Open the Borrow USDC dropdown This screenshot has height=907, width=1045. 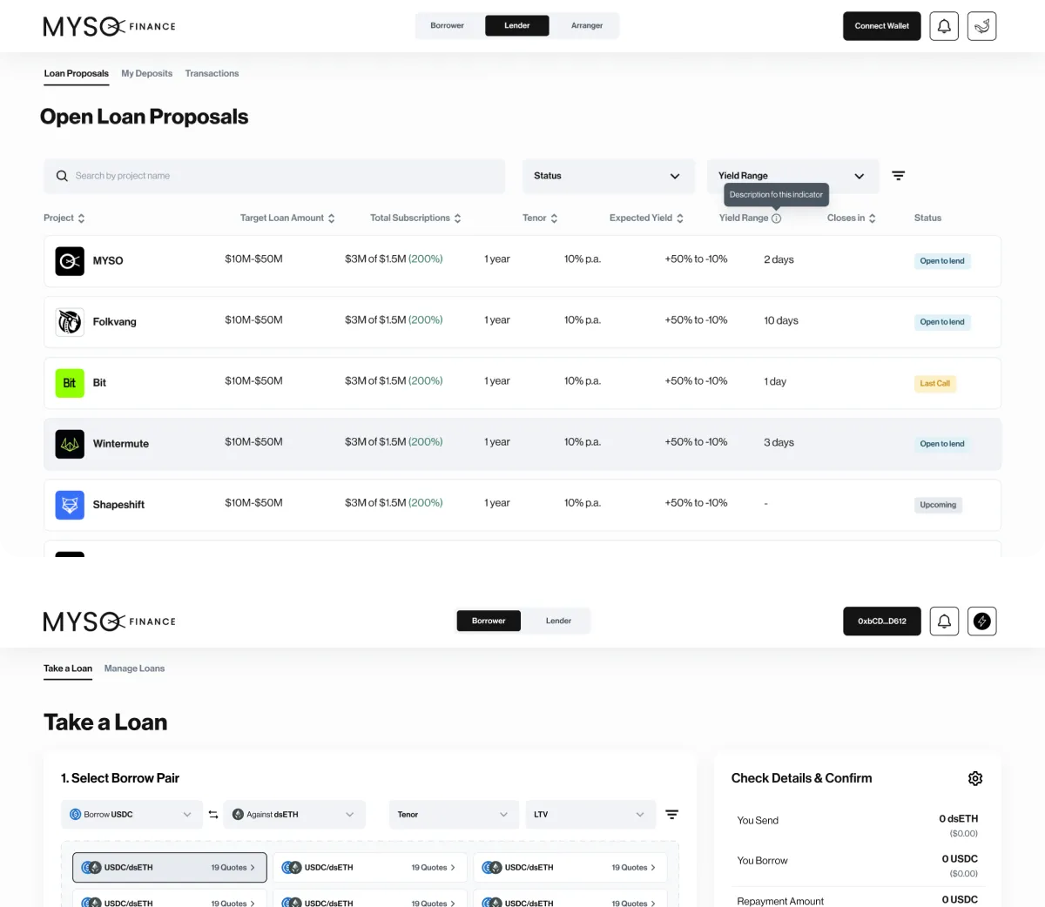132,815
